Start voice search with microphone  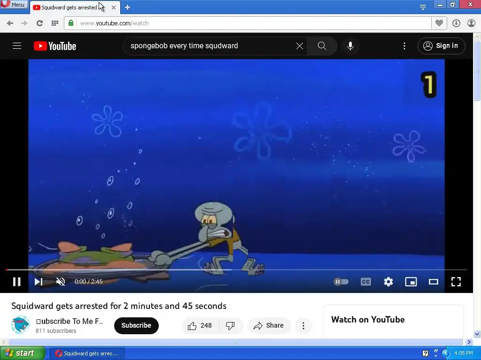350,46
